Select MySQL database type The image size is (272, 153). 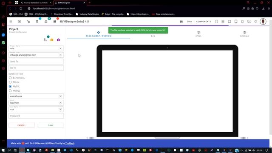pyautogui.click(x=10, y=86)
